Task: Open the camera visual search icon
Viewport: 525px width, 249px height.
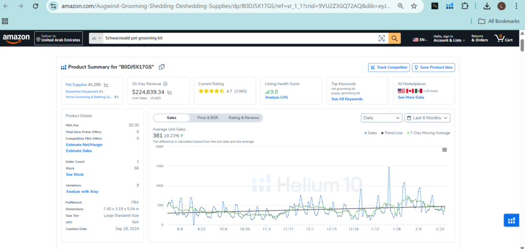Action: point(381,38)
